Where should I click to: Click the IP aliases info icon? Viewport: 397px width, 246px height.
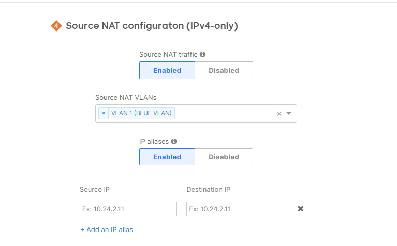point(174,141)
